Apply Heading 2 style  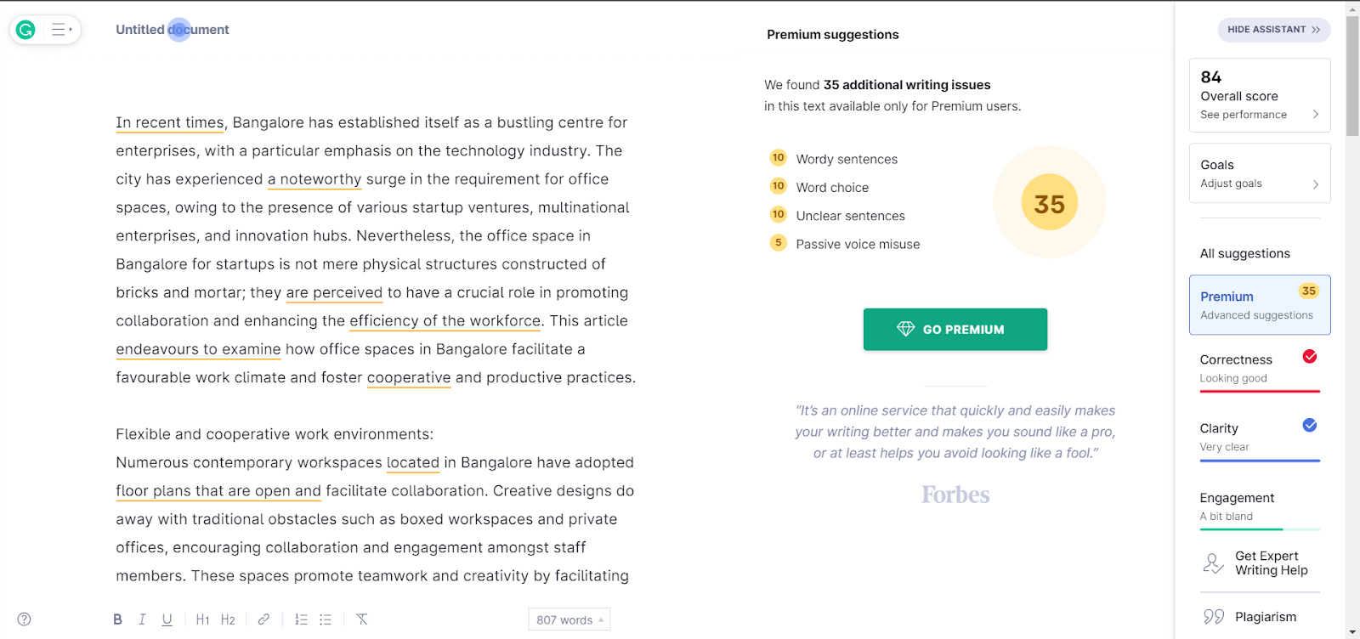[228, 619]
